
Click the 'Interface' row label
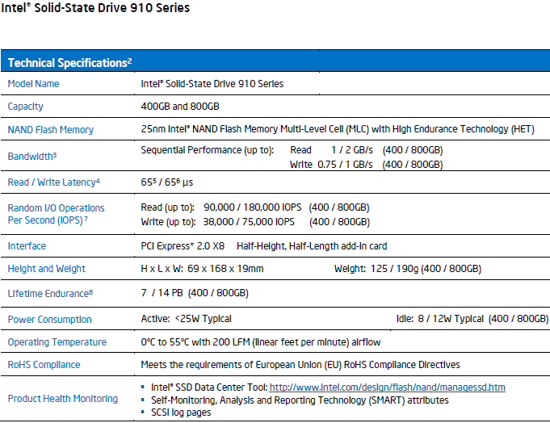27,246
